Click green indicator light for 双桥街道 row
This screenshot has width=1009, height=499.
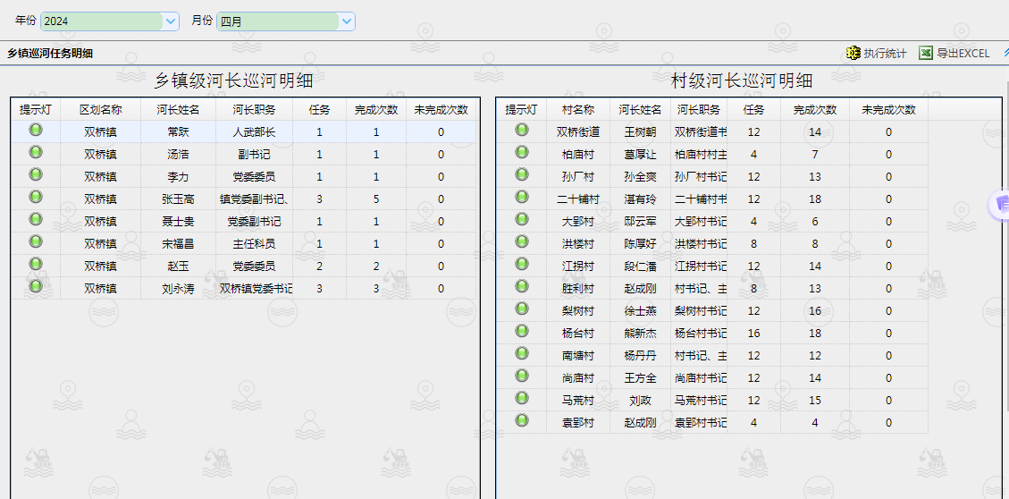(521, 131)
